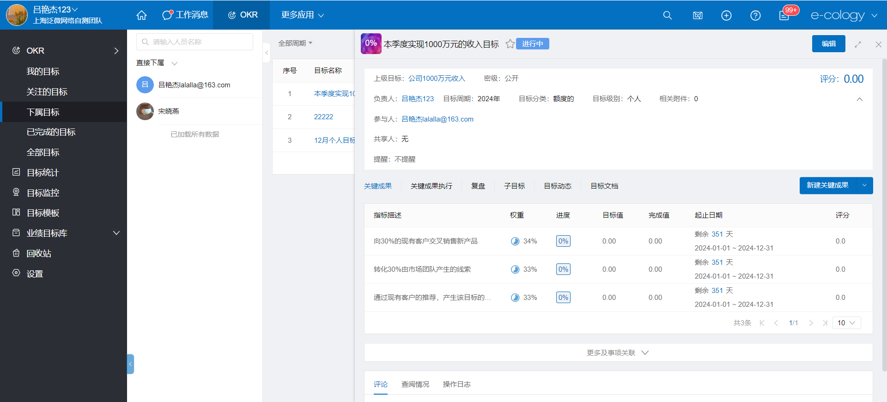Click the 目标监控 sidebar icon
Screen dimensions: 887x402
coord(16,192)
